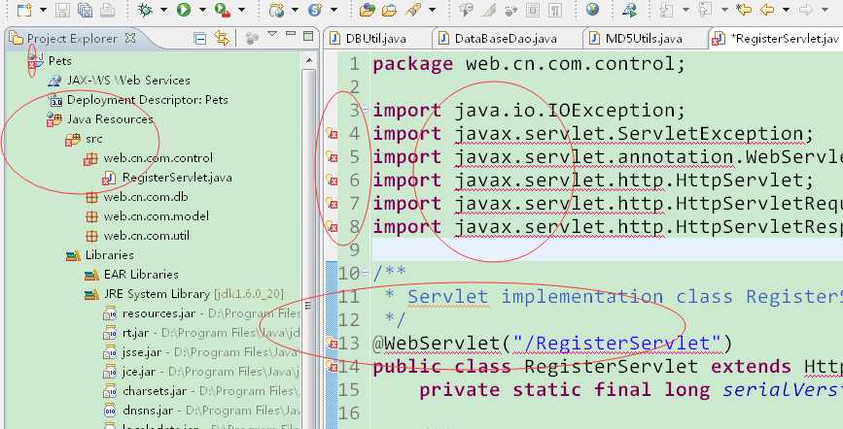
Task: Click the quick fix error marker on line 13
Action: [x=332, y=343]
